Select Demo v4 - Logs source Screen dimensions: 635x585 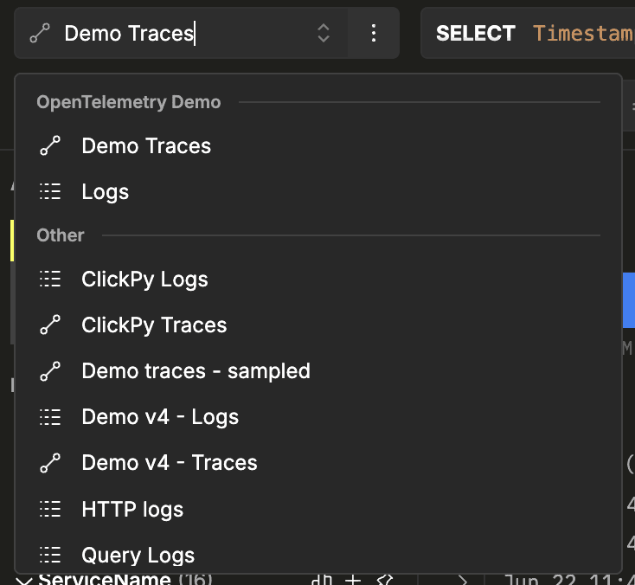point(317,417)
